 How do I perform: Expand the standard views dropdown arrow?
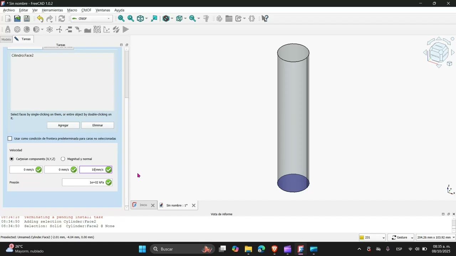click(146, 18)
